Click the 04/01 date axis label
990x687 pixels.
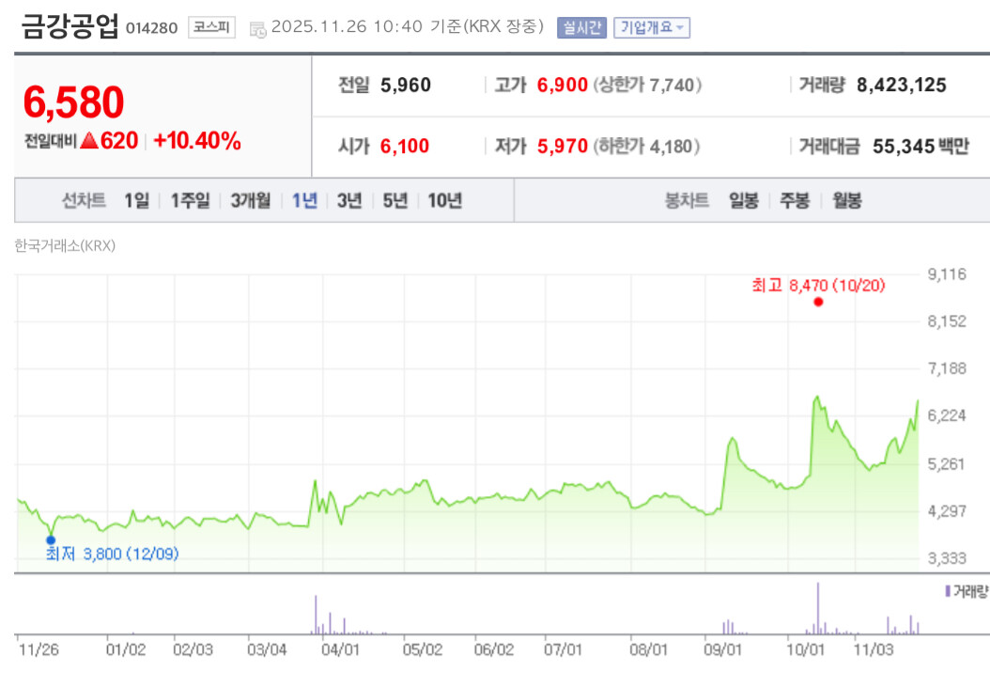coord(340,649)
